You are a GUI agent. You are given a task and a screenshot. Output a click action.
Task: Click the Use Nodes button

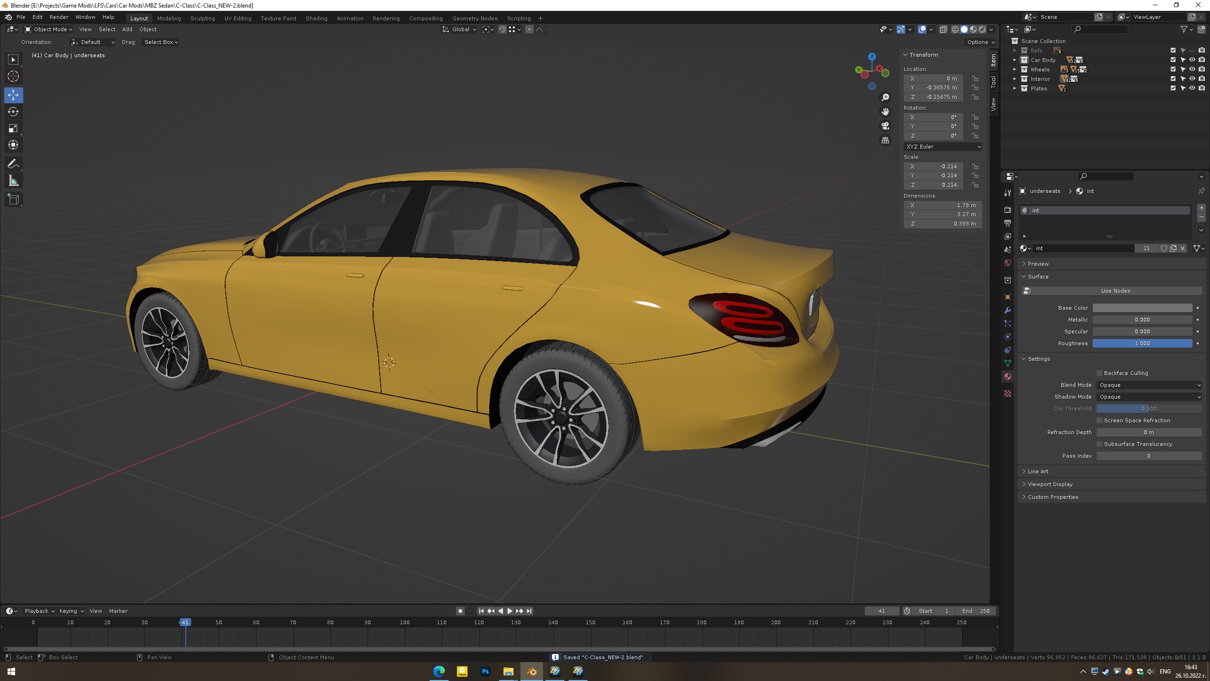tap(1115, 291)
